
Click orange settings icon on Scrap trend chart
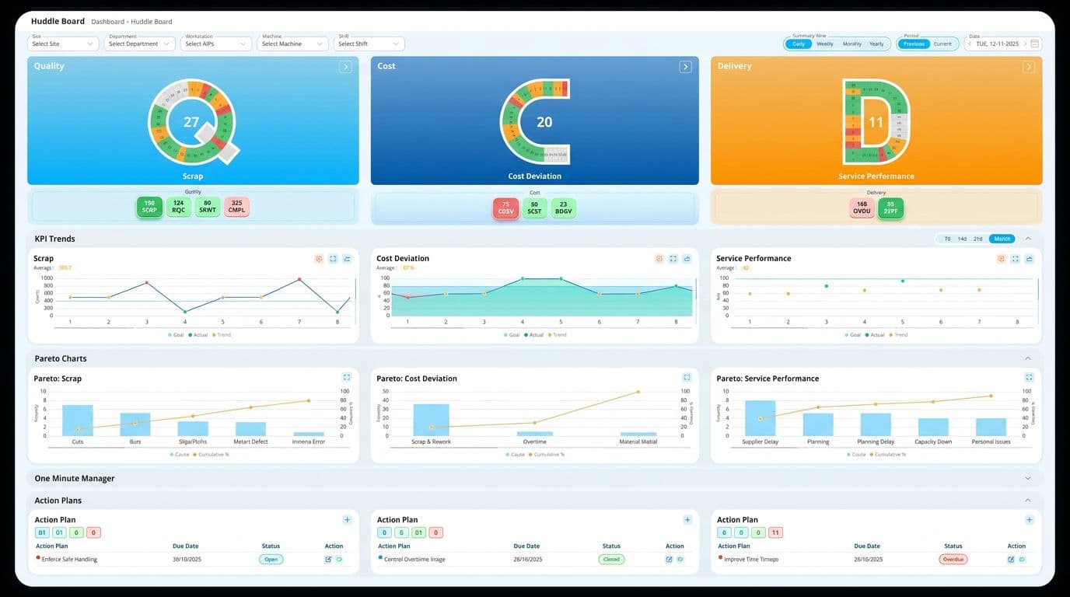pyautogui.click(x=319, y=259)
